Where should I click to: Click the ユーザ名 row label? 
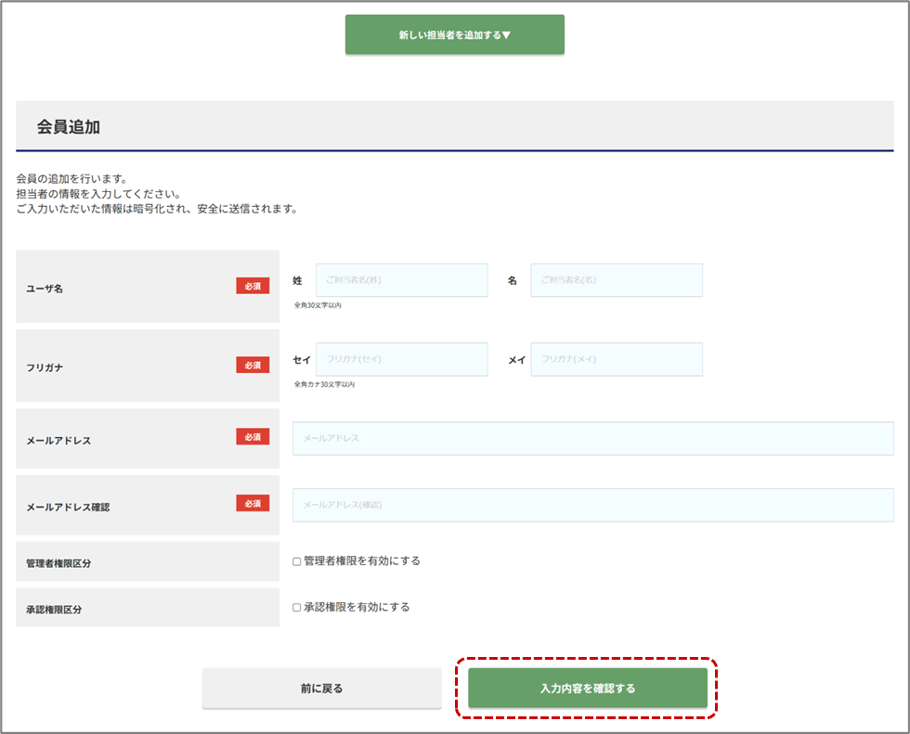[x=45, y=289]
